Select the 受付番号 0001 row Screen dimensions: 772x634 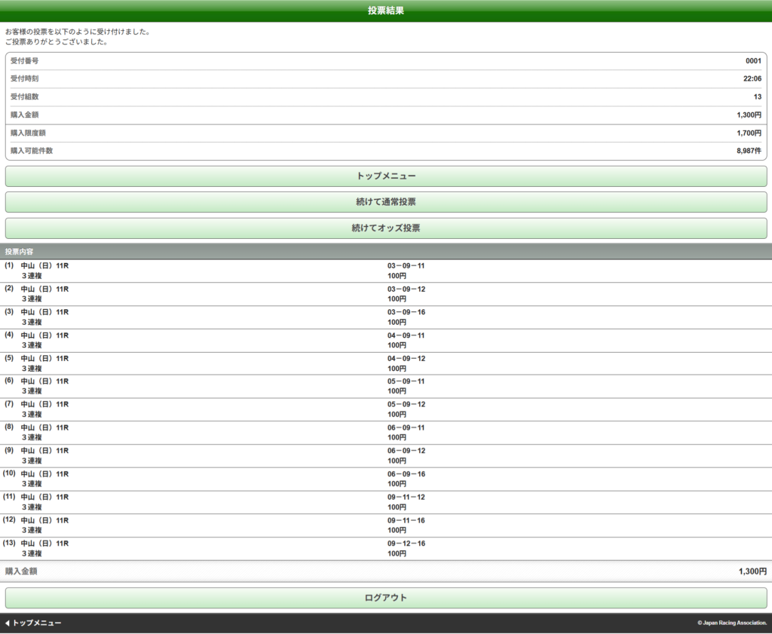click(385, 61)
